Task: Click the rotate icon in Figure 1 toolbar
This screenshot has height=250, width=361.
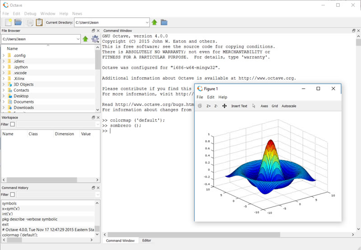Action: tap(200, 106)
